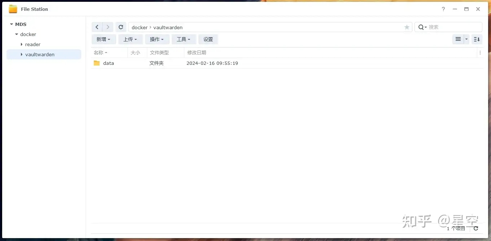Screen dimensions: 491x241
Task: Click the search magnifier icon
Action: tap(421, 27)
